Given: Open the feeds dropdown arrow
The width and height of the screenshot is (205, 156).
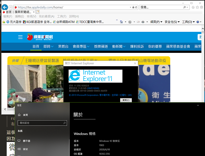Looking at the screenshot, I should [134, 22].
